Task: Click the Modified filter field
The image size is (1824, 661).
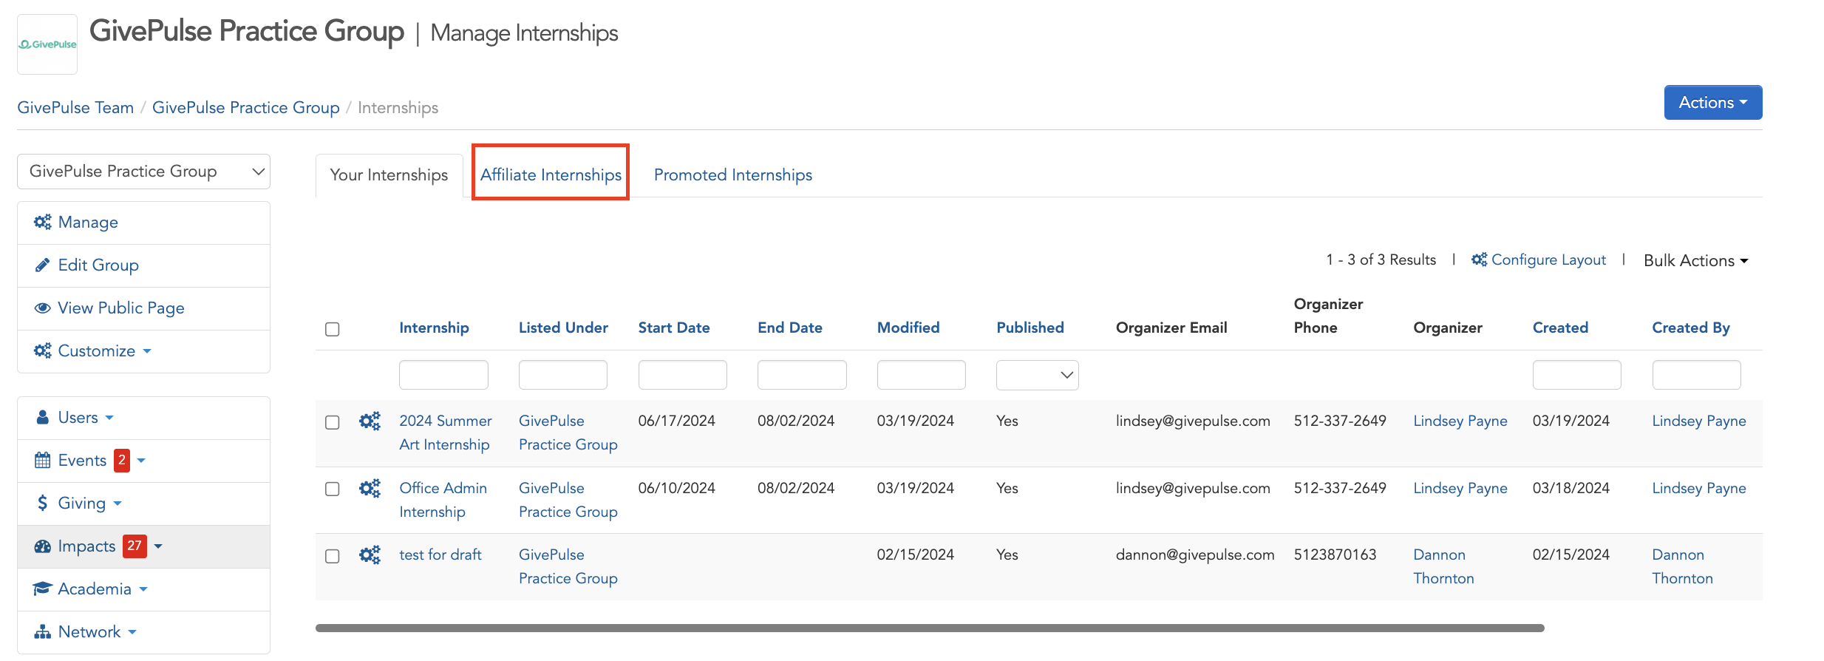Action: click(922, 375)
